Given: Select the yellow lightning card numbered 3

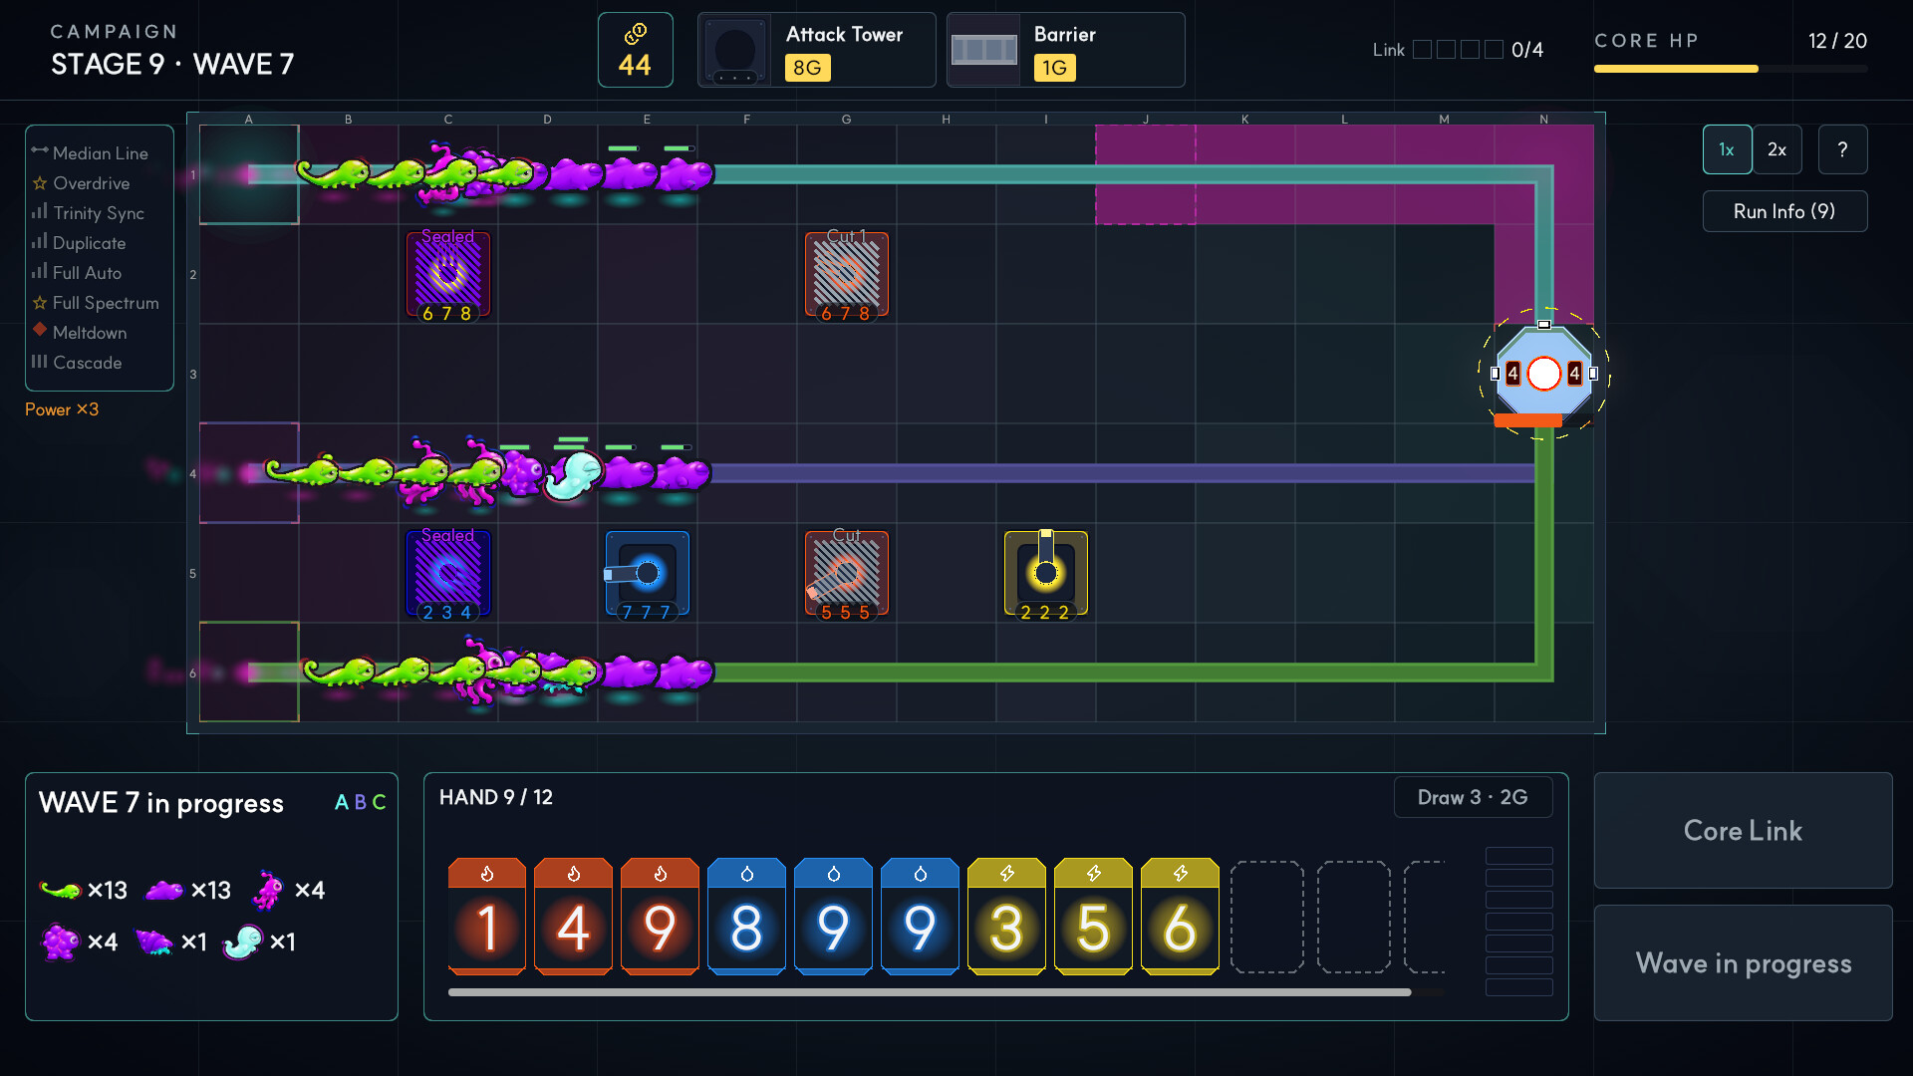Looking at the screenshot, I should pos(1006,916).
